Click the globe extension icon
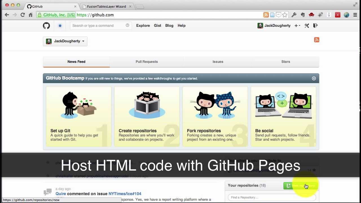This screenshot has width=361, height=203. coord(346,15)
